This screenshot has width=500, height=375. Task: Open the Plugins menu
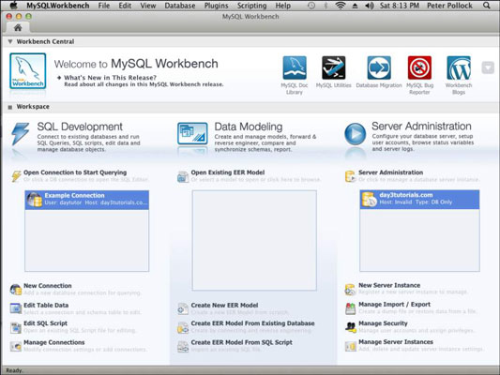(x=216, y=6)
